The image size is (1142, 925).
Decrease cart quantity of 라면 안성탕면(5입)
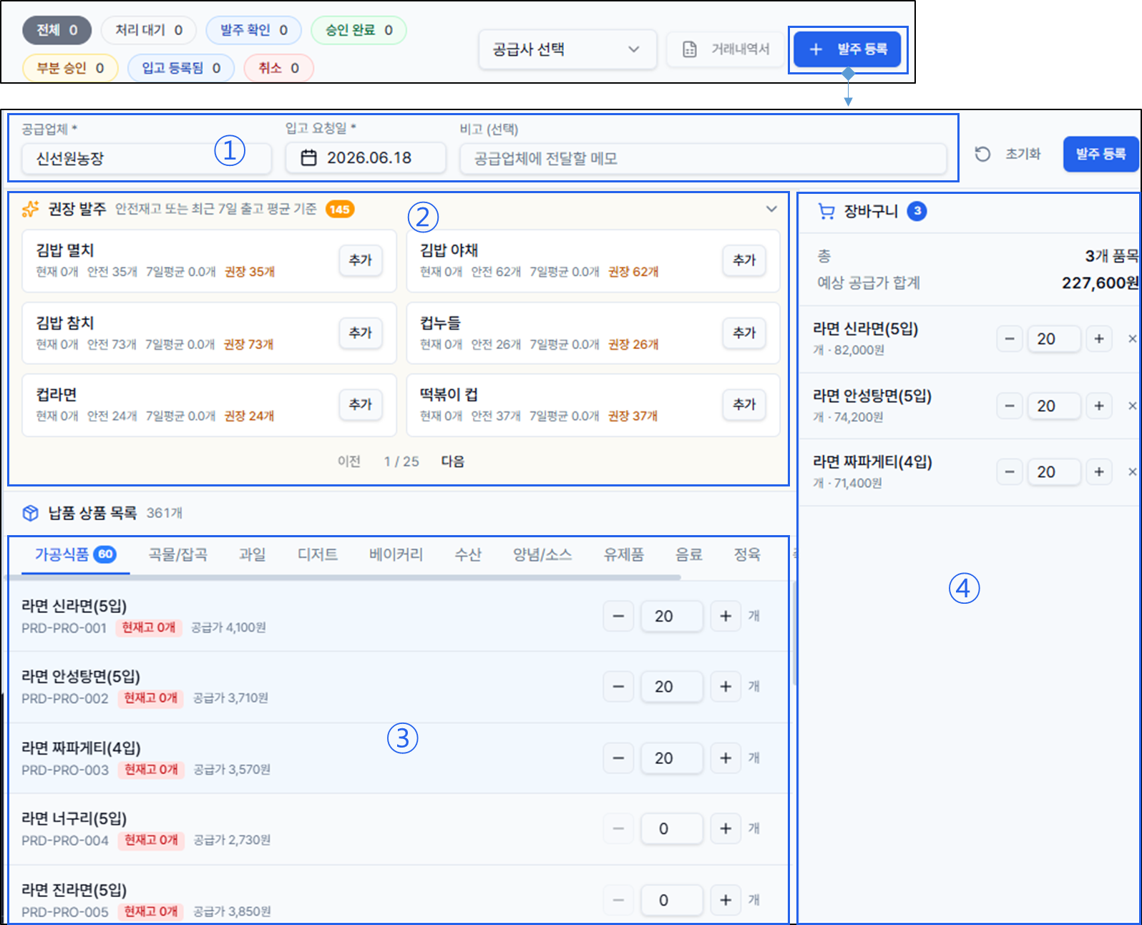coord(1010,406)
